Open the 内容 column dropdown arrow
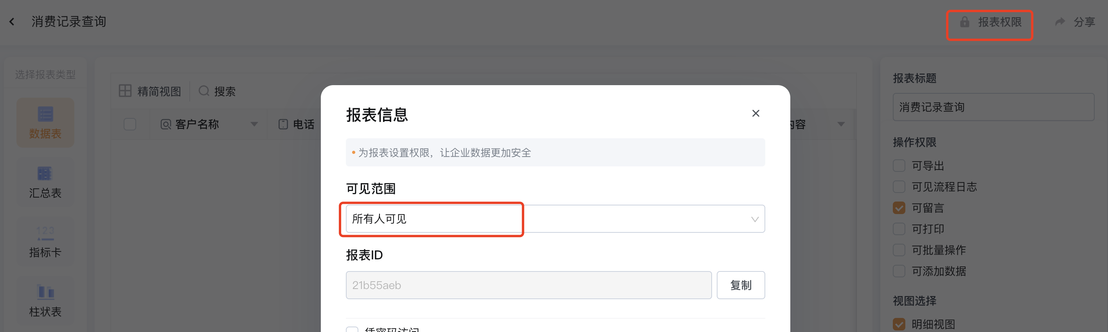Screen dimensions: 1108x332 click(x=841, y=125)
